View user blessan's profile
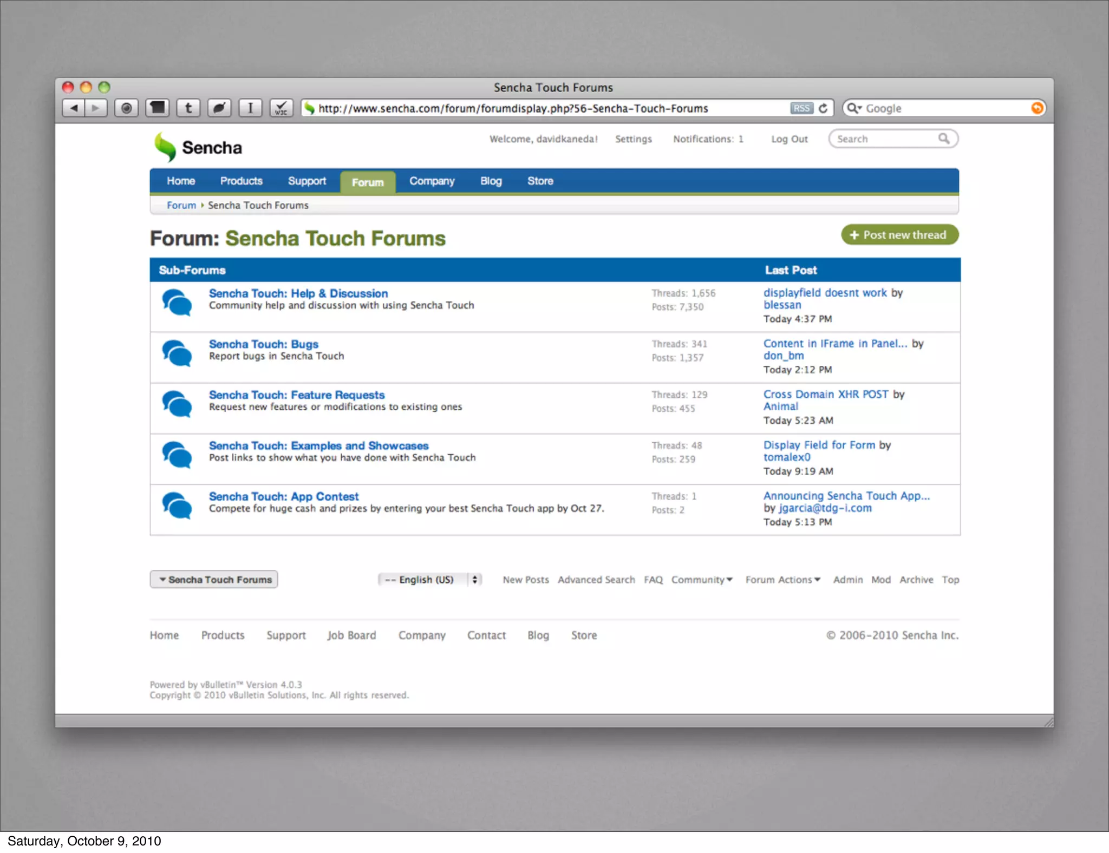Viewport: 1109px width, 853px height. click(x=782, y=305)
